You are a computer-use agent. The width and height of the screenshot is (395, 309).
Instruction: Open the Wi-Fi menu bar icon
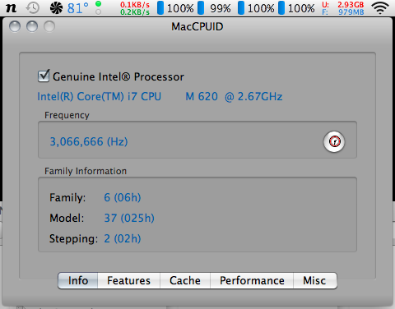click(x=380, y=8)
